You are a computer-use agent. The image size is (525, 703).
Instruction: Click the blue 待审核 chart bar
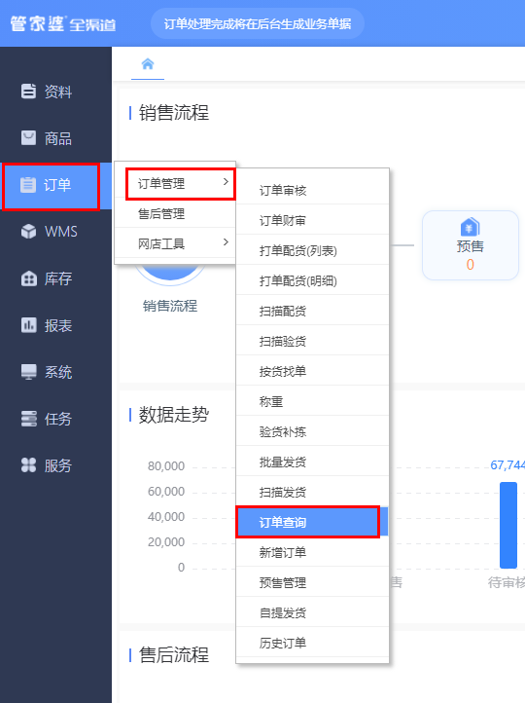[x=508, y=525]
